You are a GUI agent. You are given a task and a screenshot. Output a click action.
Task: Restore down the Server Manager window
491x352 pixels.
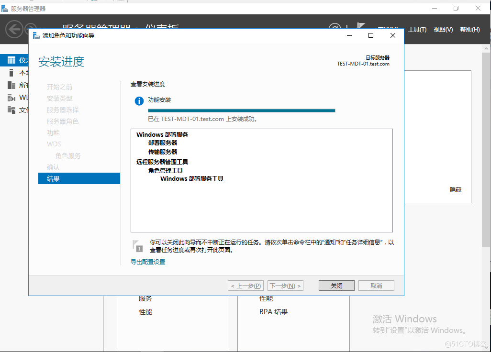pyautogui.click(x=456, y=9)
